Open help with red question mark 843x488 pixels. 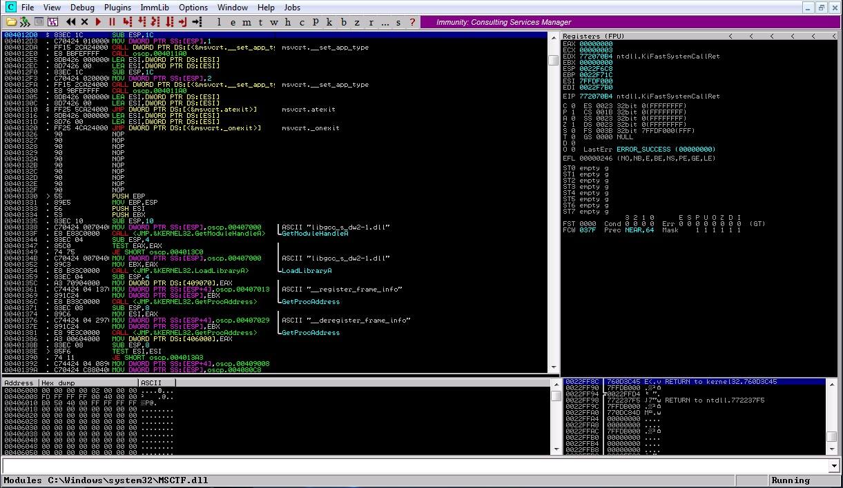[x=412, y=22]
